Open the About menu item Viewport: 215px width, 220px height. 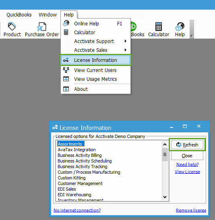click(x=95, y=89)
